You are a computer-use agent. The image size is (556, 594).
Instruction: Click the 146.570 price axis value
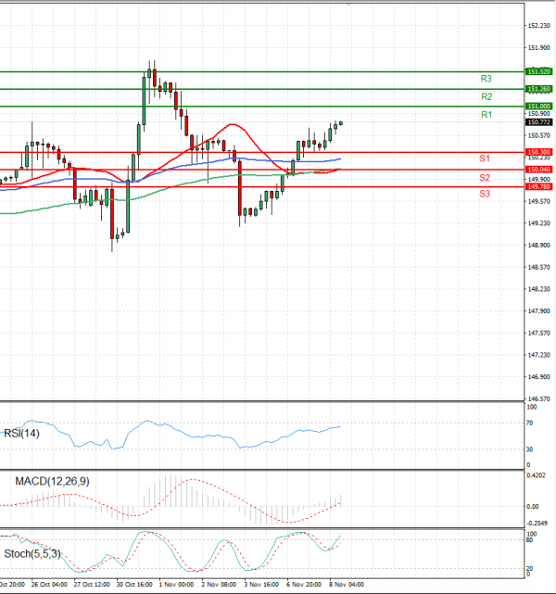[539, 398]
